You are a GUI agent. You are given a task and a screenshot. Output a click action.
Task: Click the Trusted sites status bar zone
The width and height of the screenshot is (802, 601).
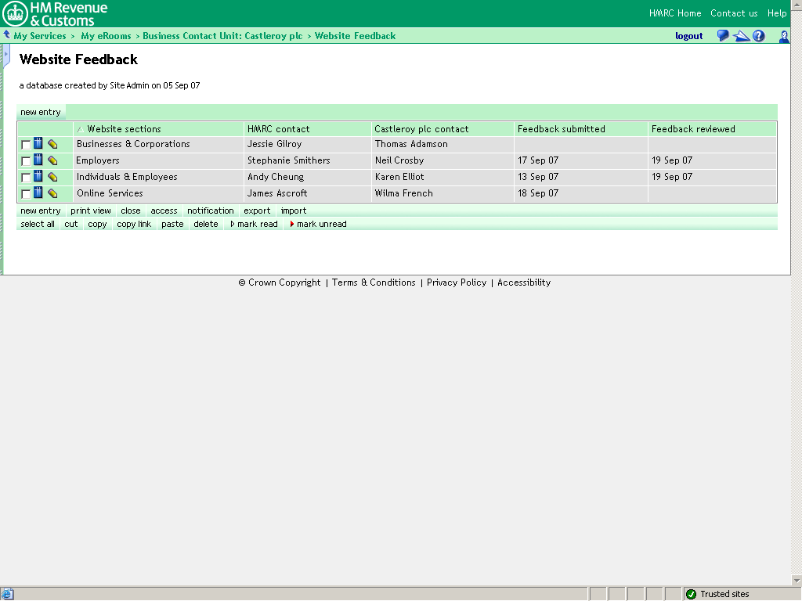724,594
